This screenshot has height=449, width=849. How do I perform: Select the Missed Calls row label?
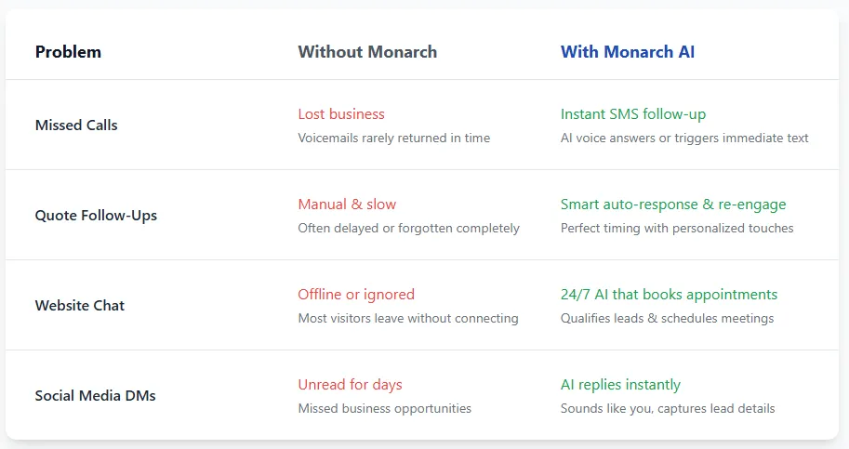(x=76, y=125)
